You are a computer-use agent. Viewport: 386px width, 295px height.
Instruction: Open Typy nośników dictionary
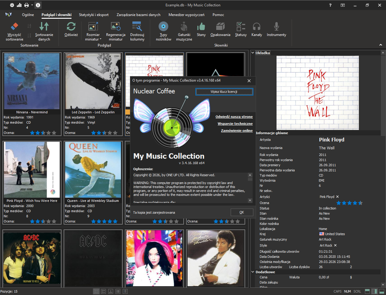[x=163, y=31]
